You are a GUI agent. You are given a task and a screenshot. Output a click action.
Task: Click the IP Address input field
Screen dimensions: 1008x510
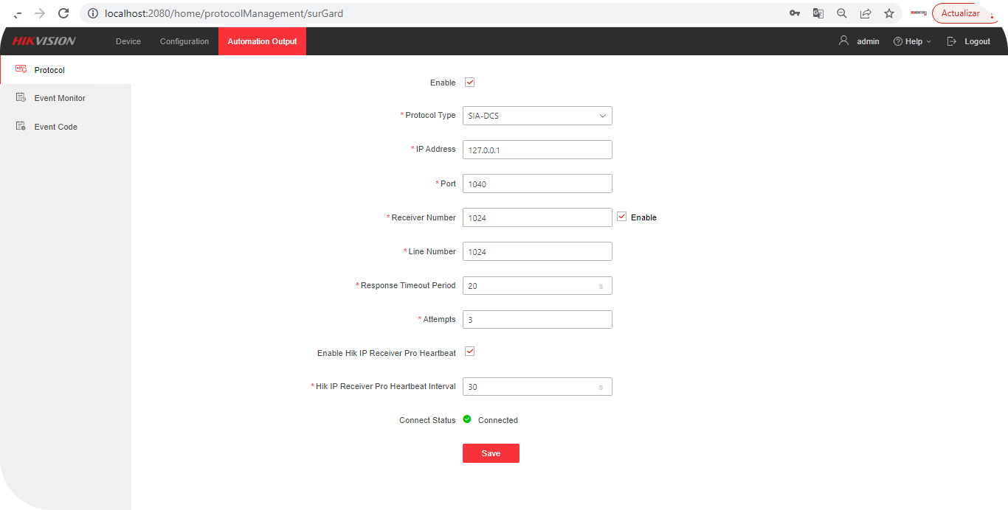point(537,150)
